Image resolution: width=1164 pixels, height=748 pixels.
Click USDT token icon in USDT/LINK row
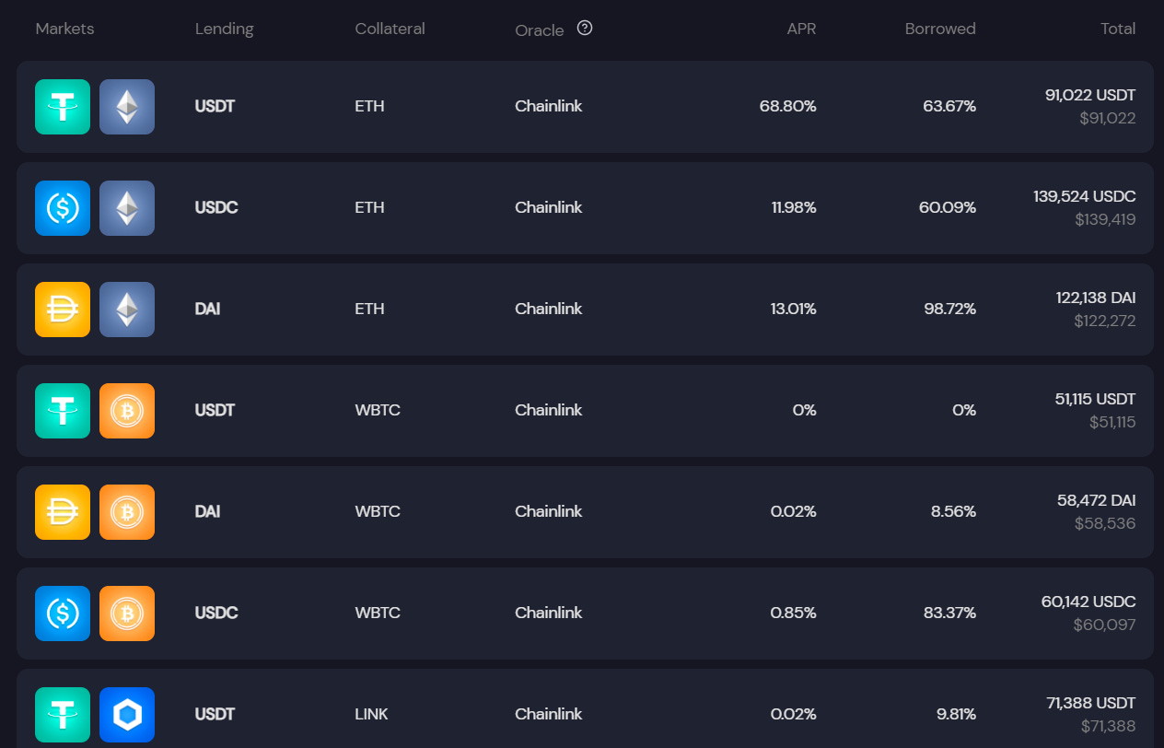[x=63, y=715]
